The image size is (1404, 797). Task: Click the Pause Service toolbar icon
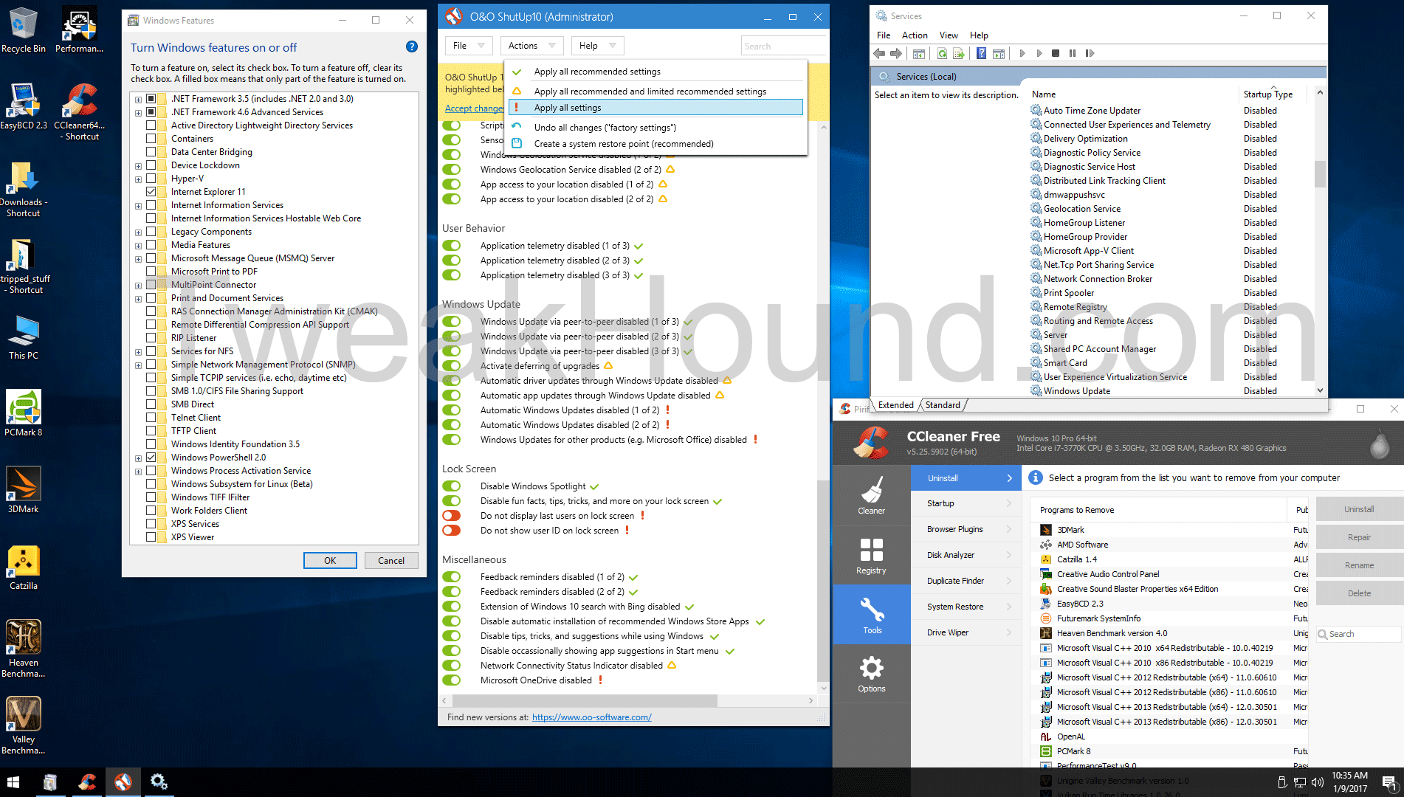(x=1073, y=53)
